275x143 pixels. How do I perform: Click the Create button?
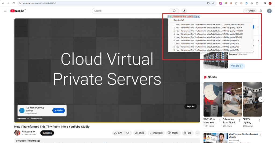coord(250,11)
